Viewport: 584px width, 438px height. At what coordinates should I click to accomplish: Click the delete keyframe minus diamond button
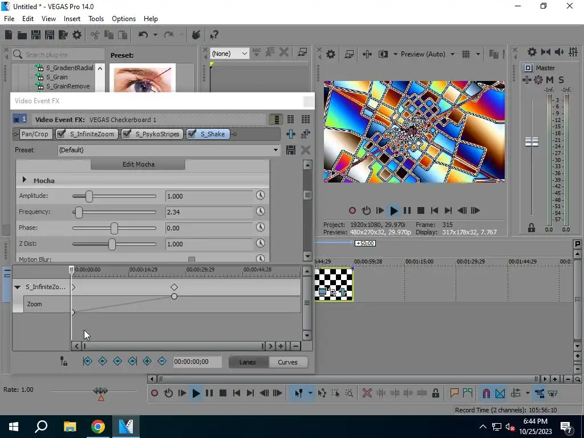point(161,361)
